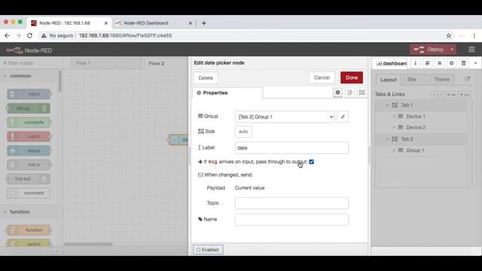
Task: Collapse the Tab 2 tree item
Action: [x=387, y=139]
